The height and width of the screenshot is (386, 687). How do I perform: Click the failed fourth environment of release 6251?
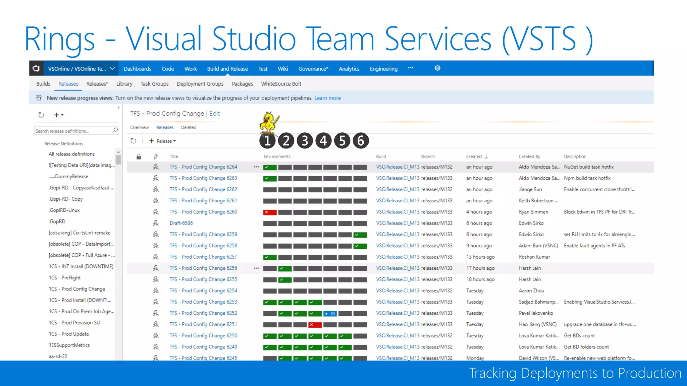pos(315,325)
